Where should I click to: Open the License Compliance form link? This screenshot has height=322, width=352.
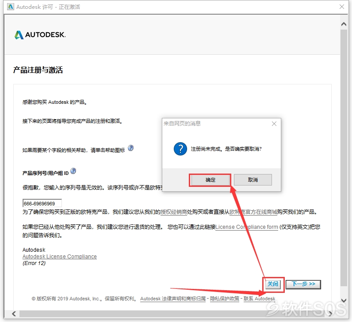point(247,227)
